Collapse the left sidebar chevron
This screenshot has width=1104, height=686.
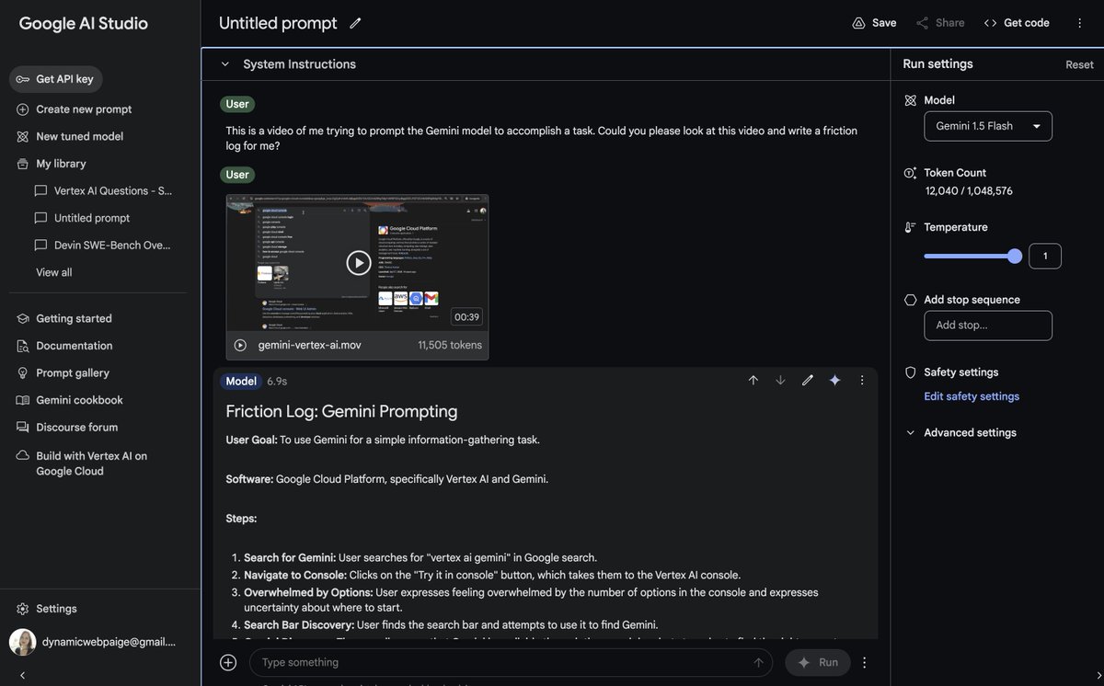tap(23, 675)
